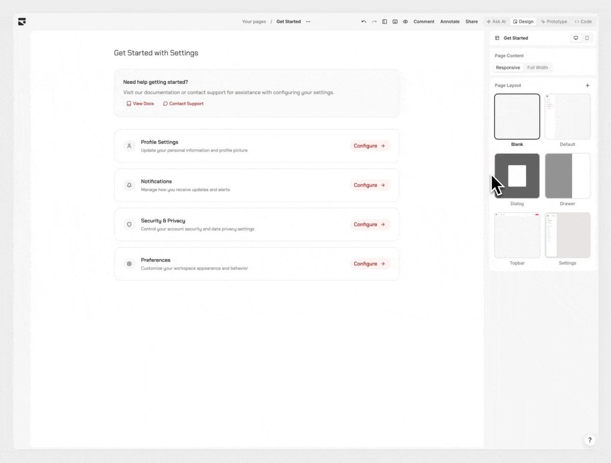This screenshot has width=611, height=463.
Task: Click the Security & Privacy shield icon
Action: pos(129,224)
